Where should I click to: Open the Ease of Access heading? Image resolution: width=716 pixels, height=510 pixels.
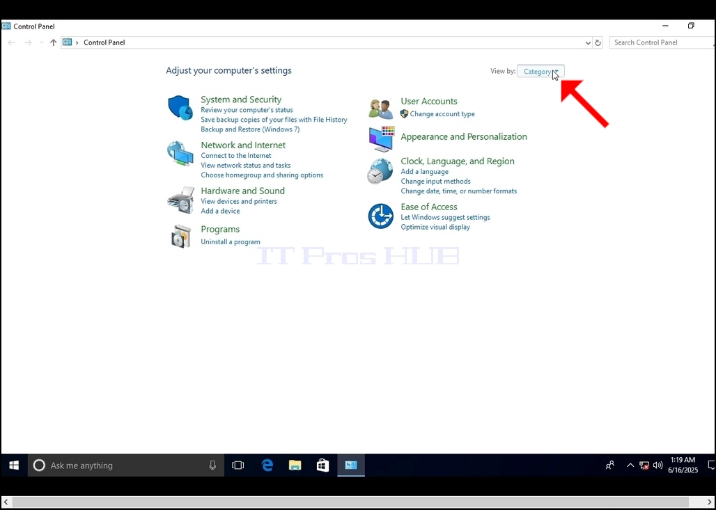[x=429, y=207]
